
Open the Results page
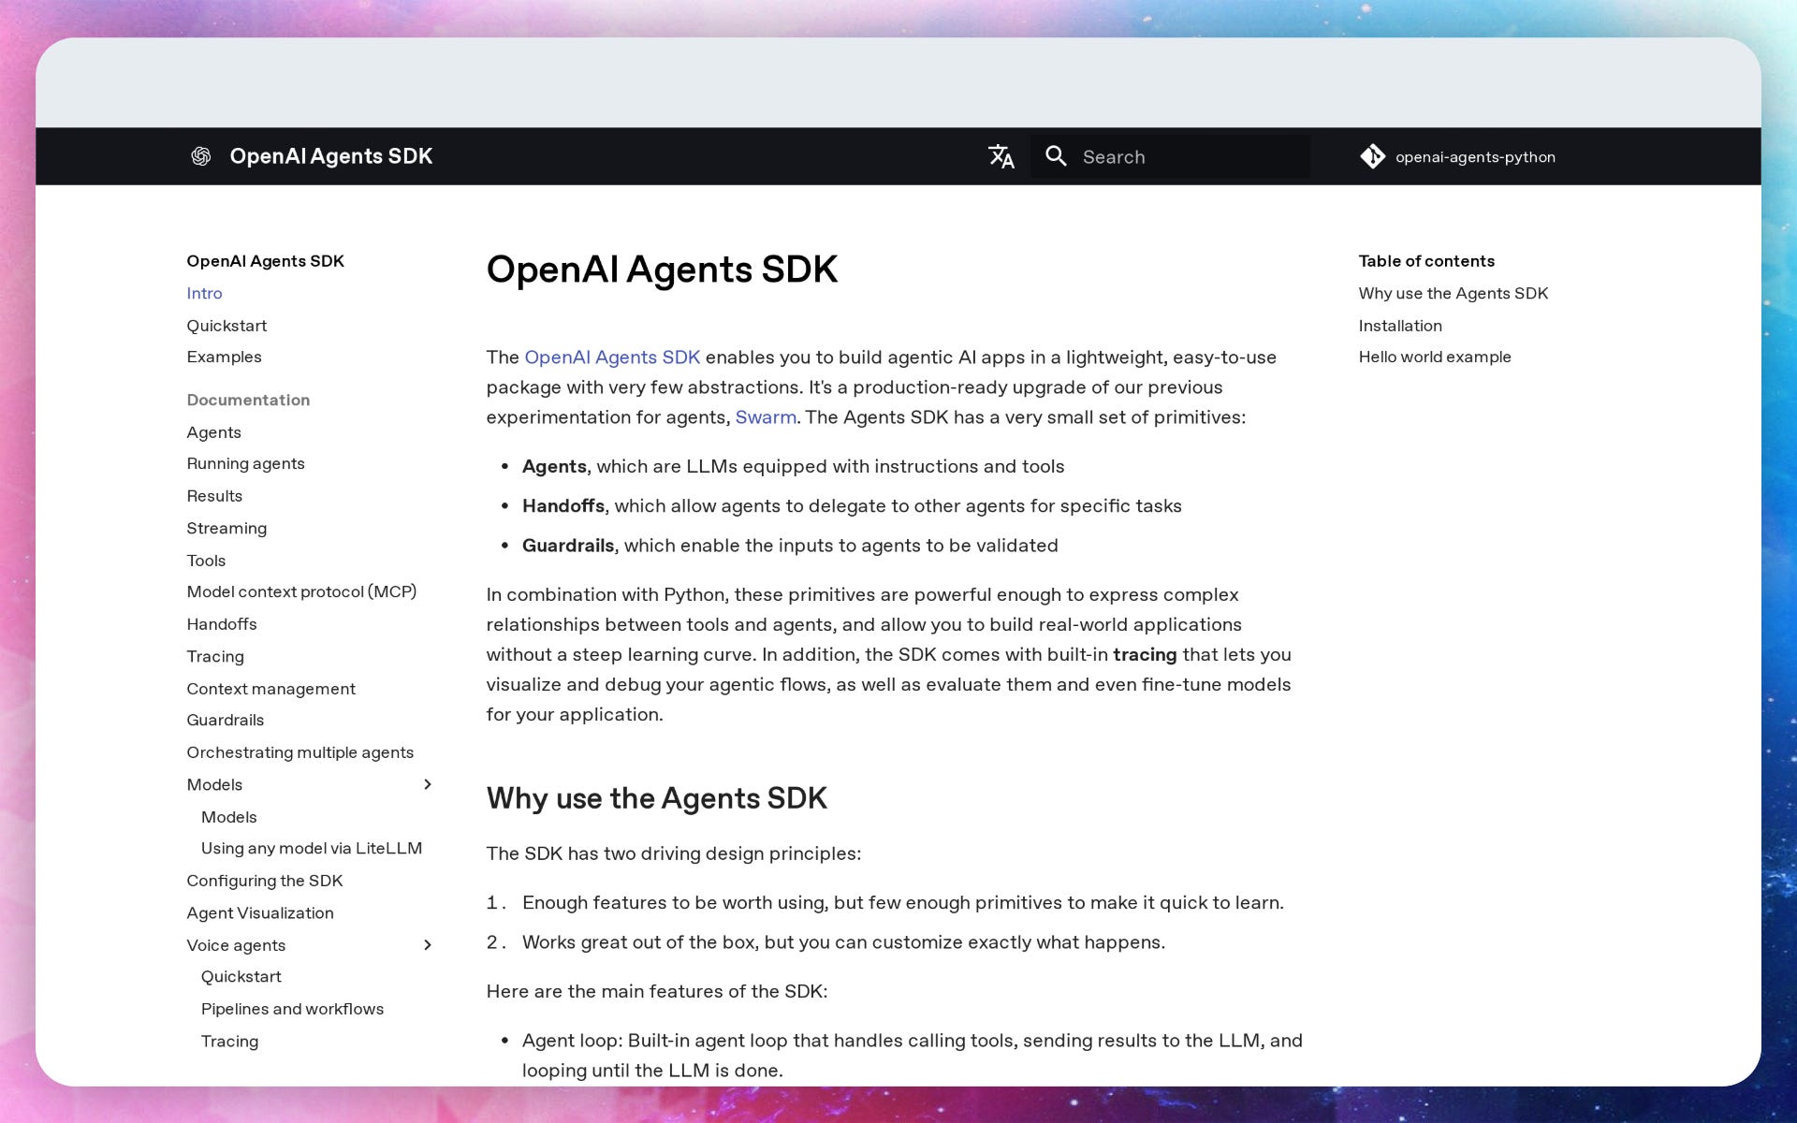pyautogui.click(x=214, y=496)
